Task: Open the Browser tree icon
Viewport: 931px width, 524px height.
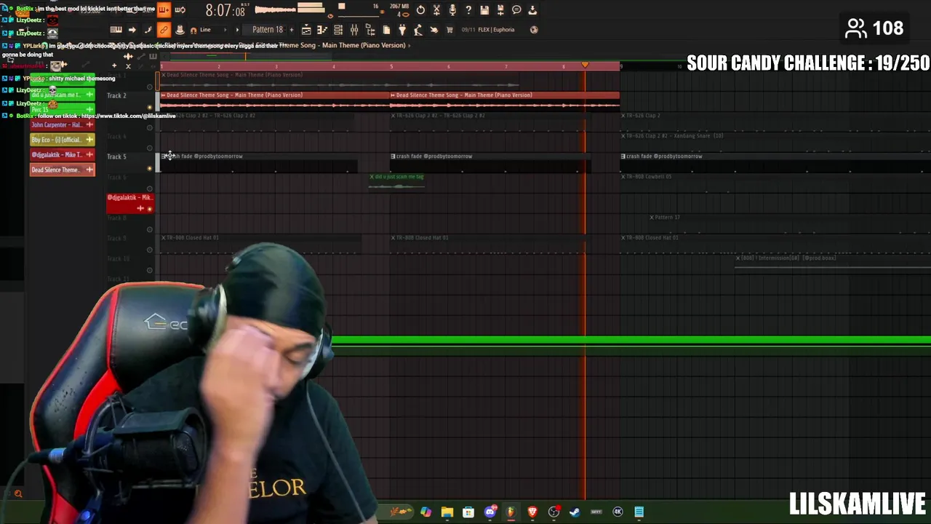Action: pos(370,30)
